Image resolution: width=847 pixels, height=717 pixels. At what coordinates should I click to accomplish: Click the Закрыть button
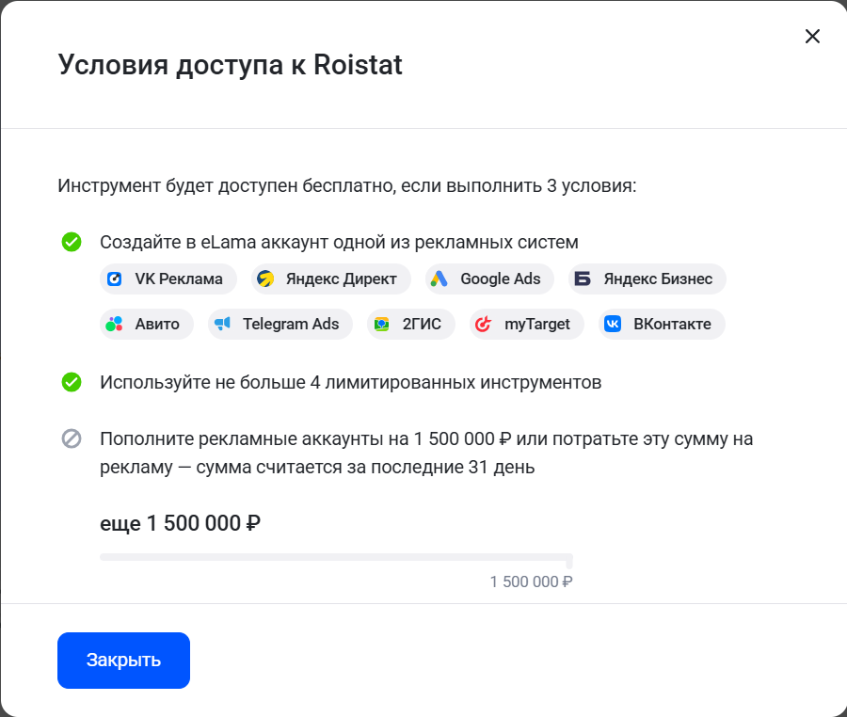pyautogui.click(x=123, y=660)
